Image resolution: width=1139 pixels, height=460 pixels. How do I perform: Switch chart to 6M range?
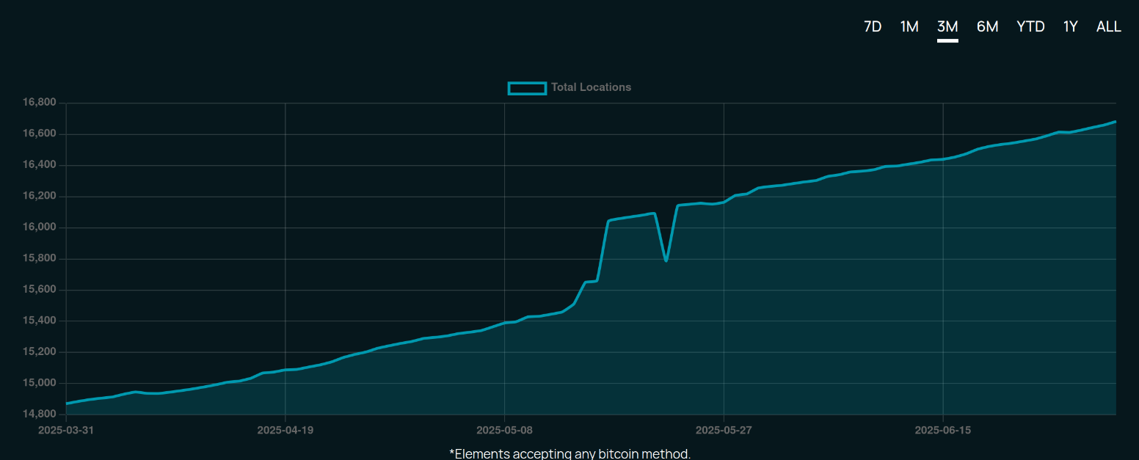coord(987,26)
